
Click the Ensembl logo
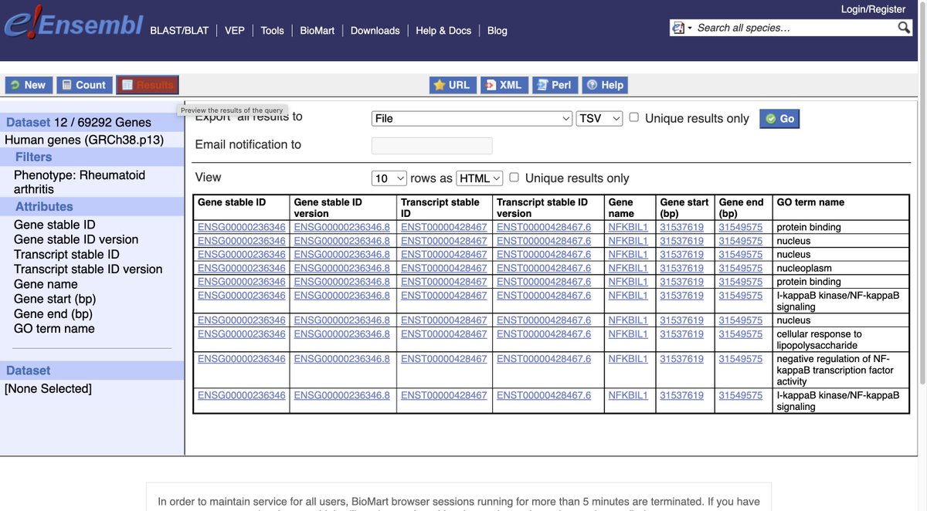(73, 23)
